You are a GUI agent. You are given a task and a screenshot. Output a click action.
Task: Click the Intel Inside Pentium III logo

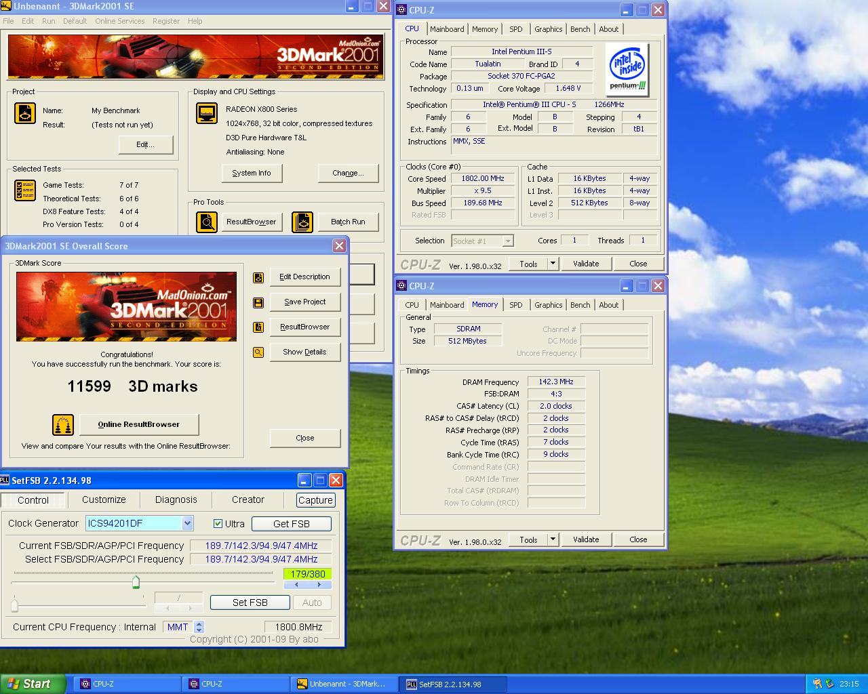627,70
